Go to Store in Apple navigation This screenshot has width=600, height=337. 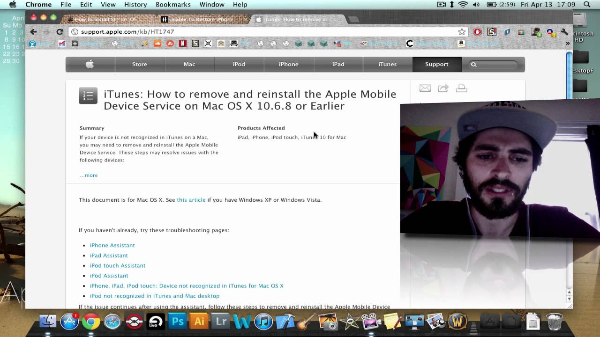point(140,64)
